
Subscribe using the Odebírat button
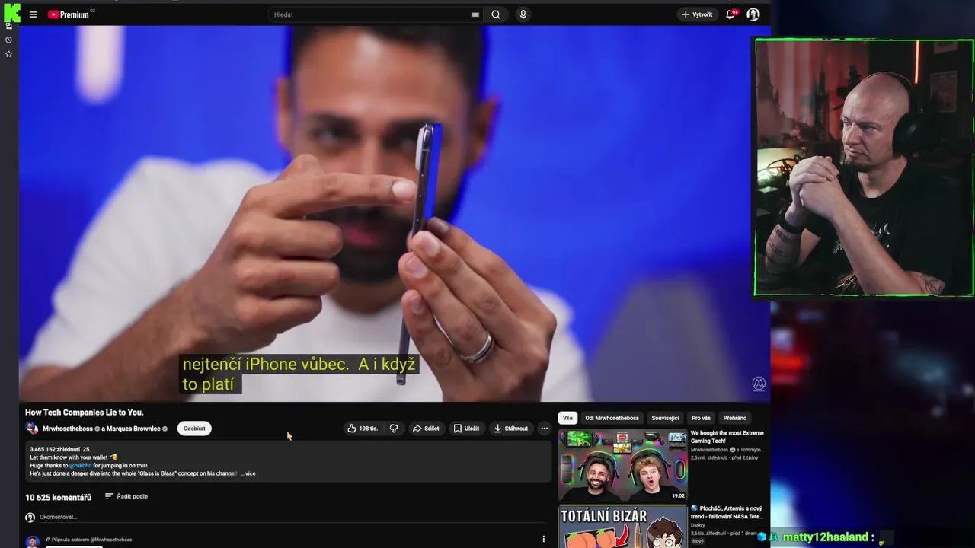(x=194, y=429)
